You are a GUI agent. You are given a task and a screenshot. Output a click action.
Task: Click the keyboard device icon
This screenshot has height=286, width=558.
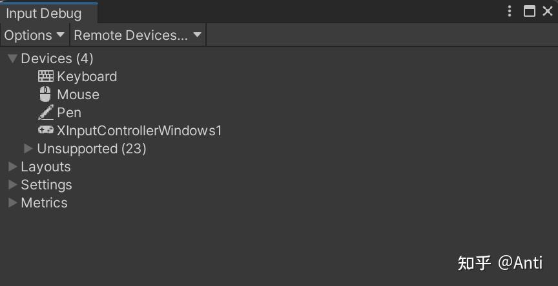click(x=46, y=77)
